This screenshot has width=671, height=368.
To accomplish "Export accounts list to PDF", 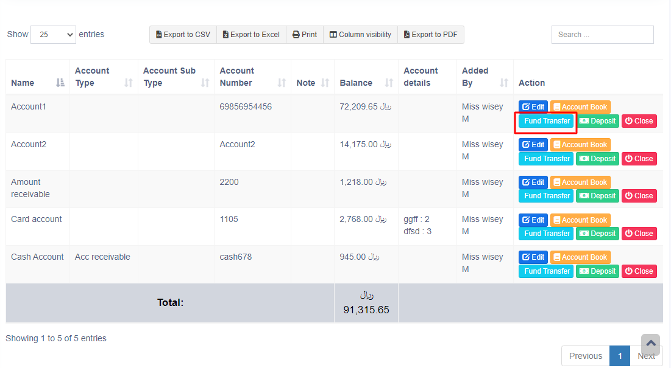I will [430, 35].
